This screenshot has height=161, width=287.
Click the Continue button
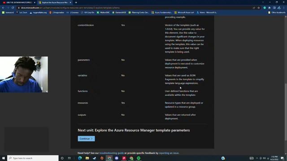click(x=86, y=139)
